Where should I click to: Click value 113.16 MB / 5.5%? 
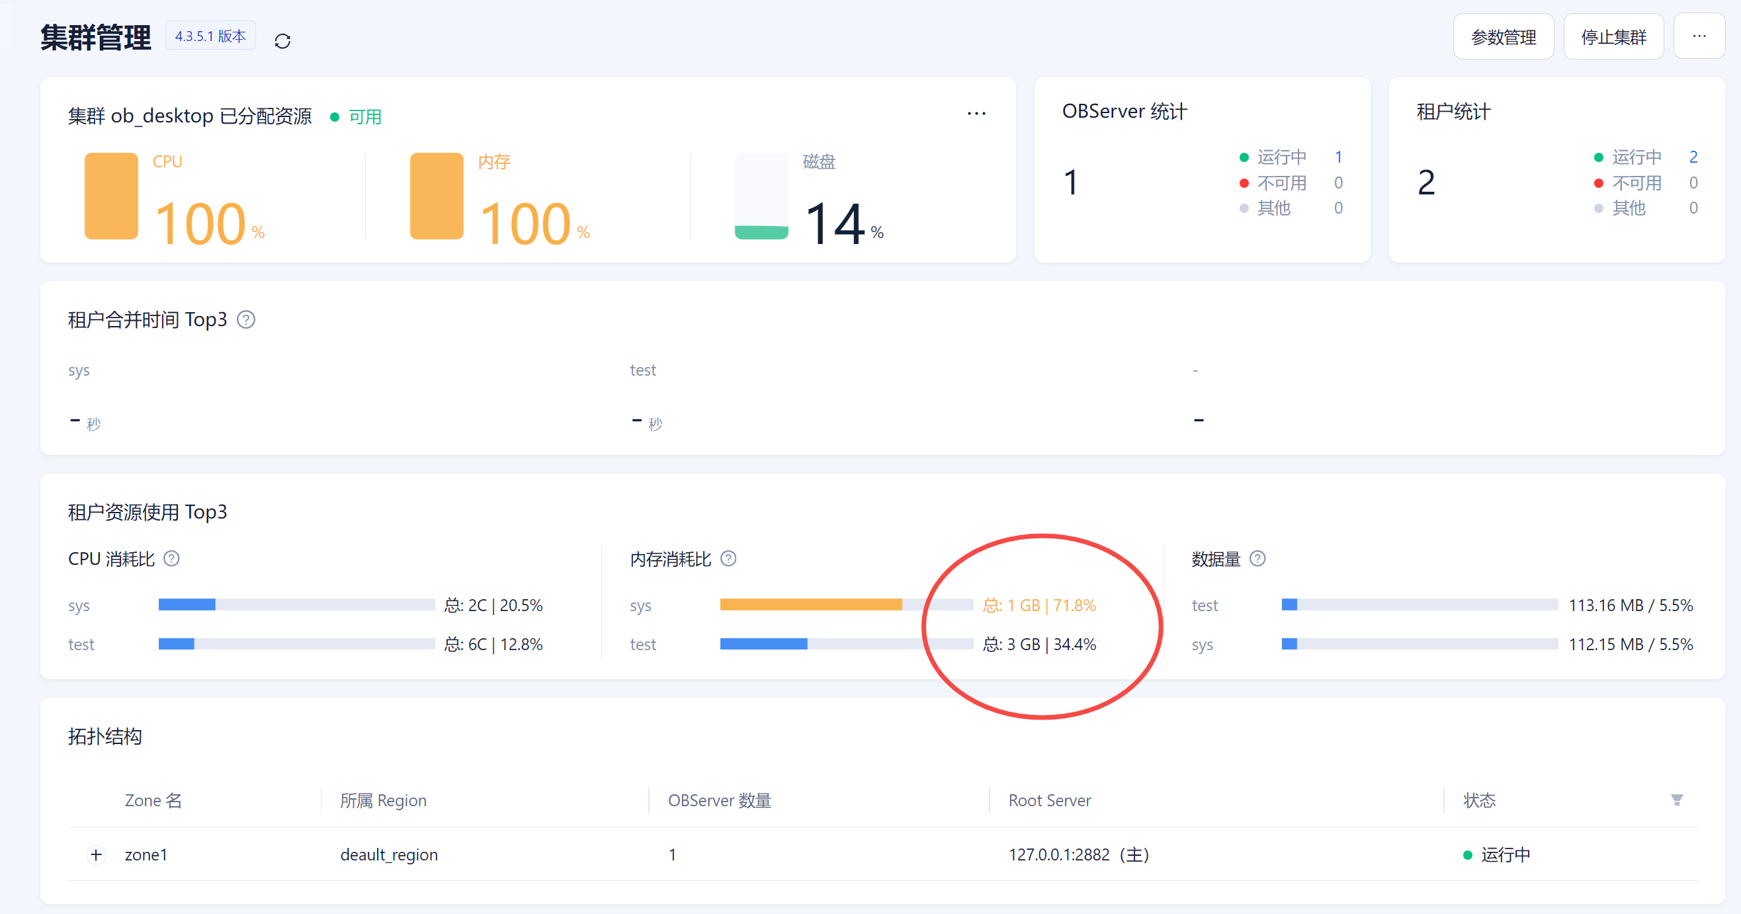coord(1631,605)
